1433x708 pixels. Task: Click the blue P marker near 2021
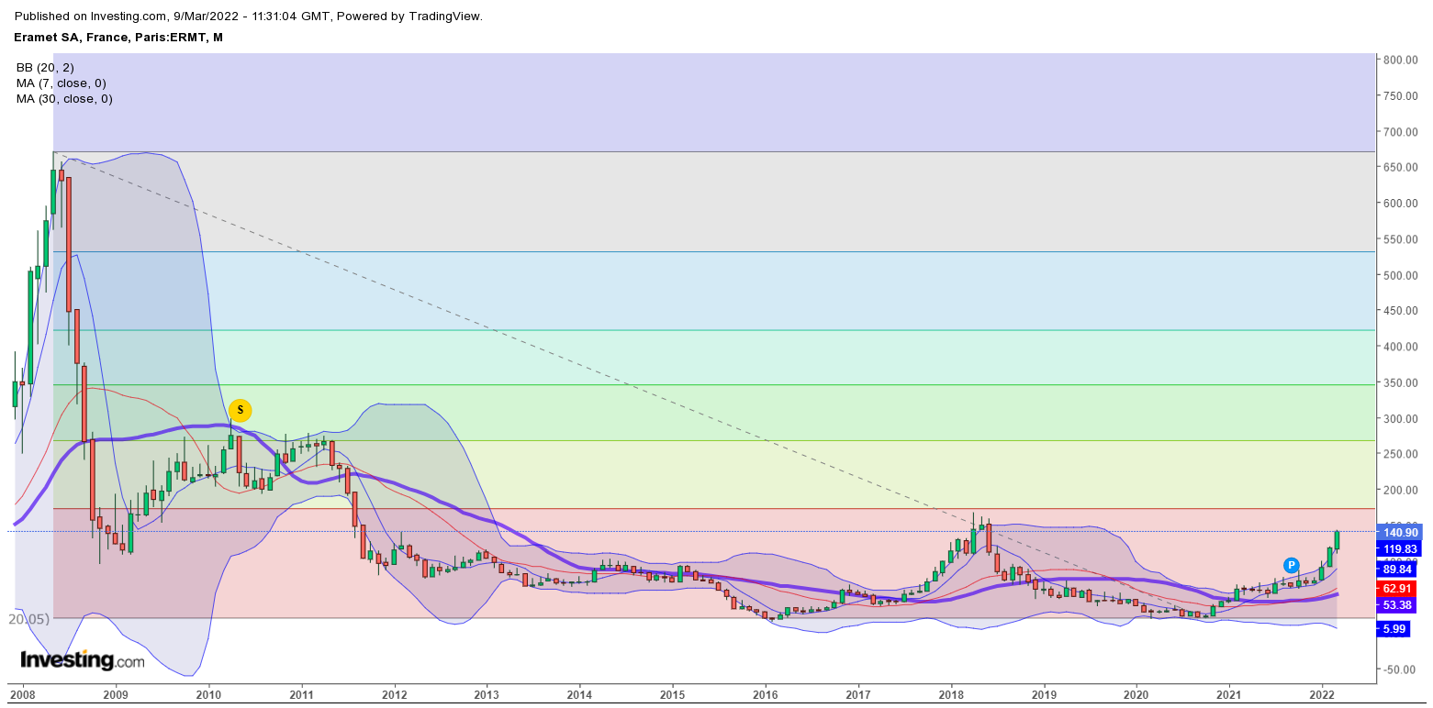1291,565
